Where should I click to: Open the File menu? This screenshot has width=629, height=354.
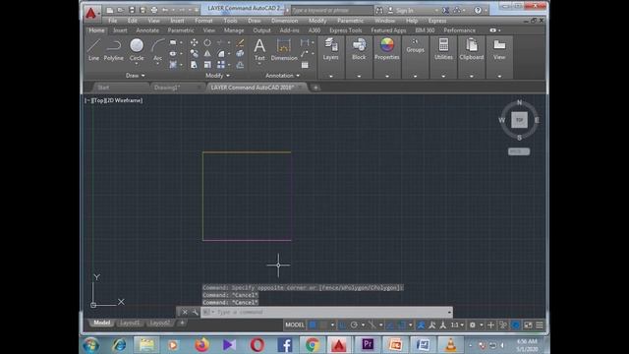tap(113, 21)
